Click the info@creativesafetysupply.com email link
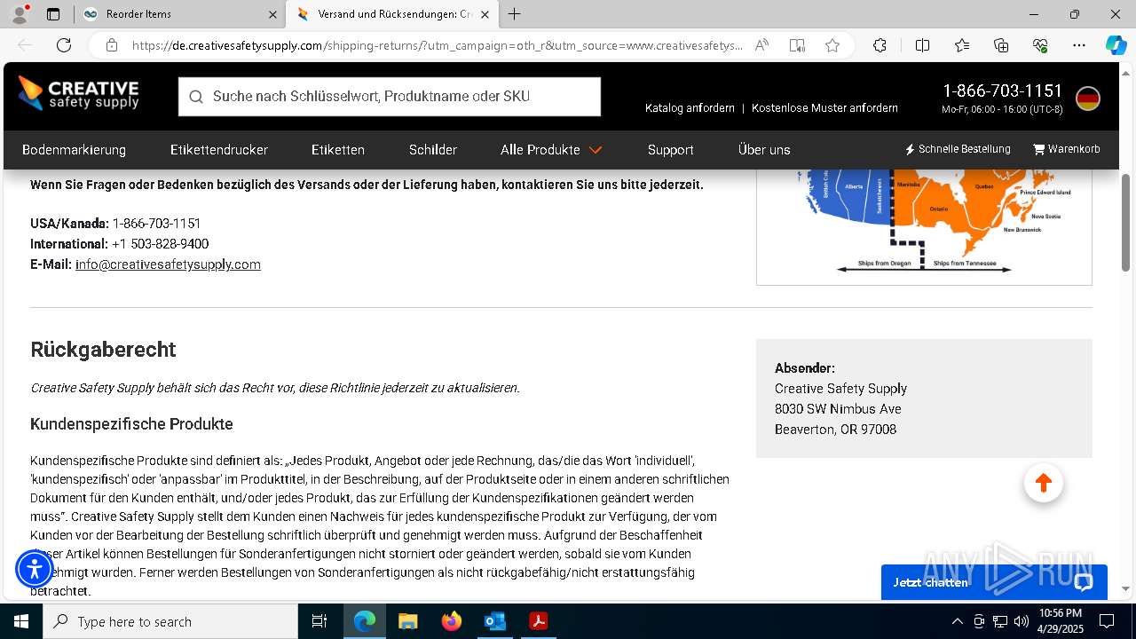The image size is (1136, 639). click(168, 264)
